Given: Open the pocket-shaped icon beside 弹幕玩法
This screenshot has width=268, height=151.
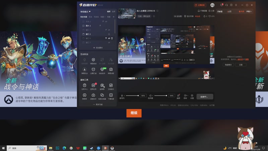Looking at the screenshot, I should point(93,69).
